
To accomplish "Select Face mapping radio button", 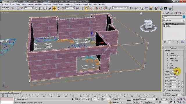I will click(168, 66).
